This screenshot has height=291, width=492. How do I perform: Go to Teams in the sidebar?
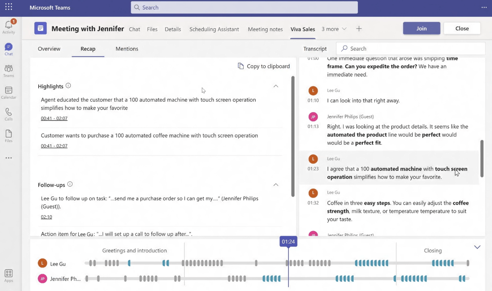click(x=9, y=71)
